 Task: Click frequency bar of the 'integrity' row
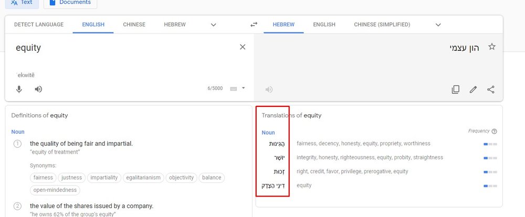(490, 158)
